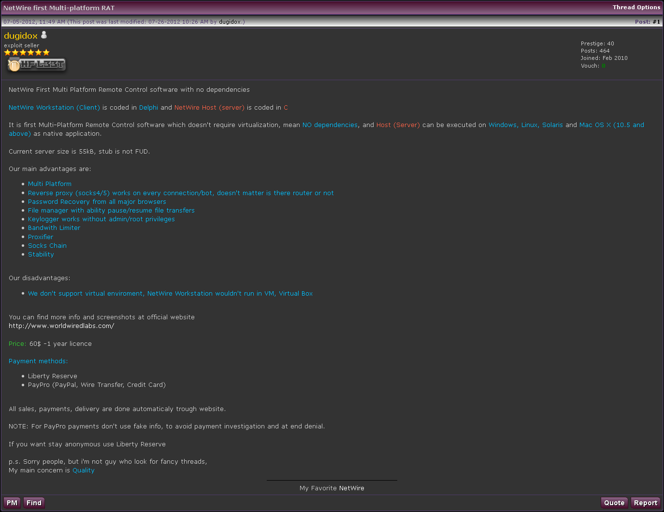Quote this post
Image resolution: width=664 pixels, height=512 pixels.
coord(614,503)
